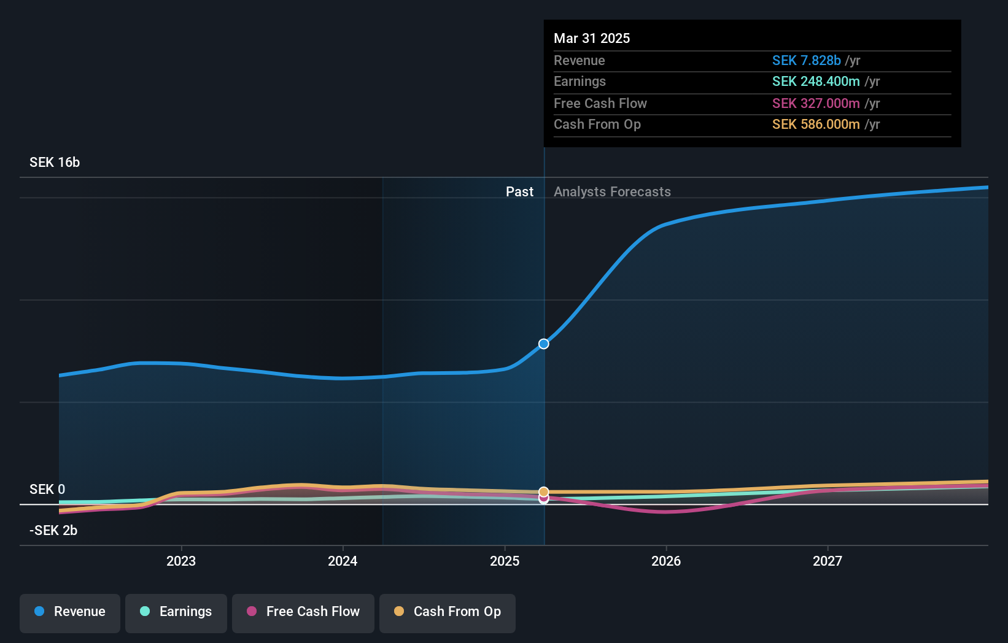Screen dimensions: 1008x643
Task: Click the SEK 16b axis label
Action: coord(55,162)
